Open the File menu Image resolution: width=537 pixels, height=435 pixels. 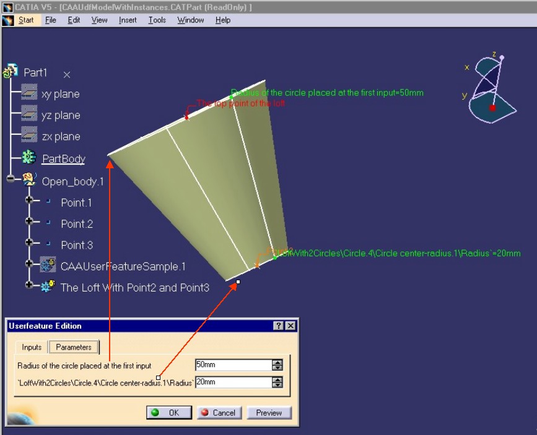click(51, 20)
